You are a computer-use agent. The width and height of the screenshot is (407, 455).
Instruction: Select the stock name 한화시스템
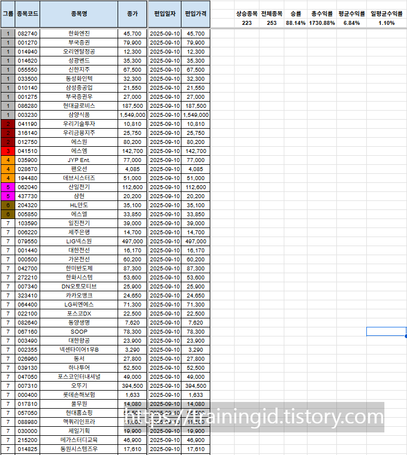point(79,277)
